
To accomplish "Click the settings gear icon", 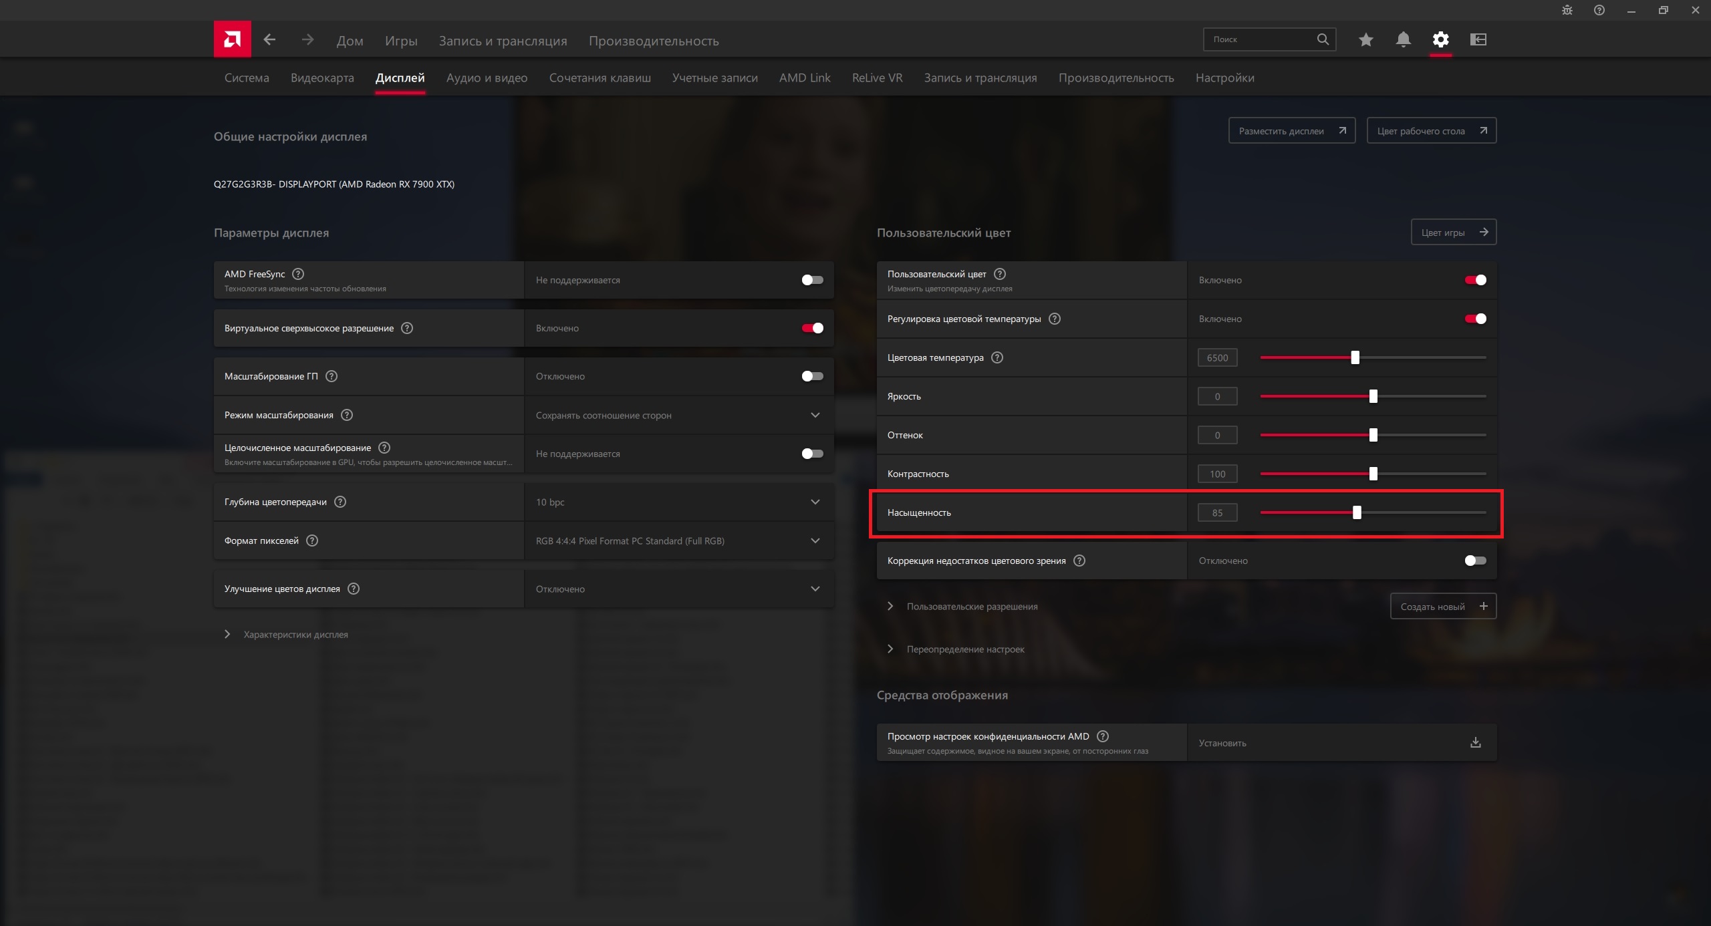I will (1440, 40).
